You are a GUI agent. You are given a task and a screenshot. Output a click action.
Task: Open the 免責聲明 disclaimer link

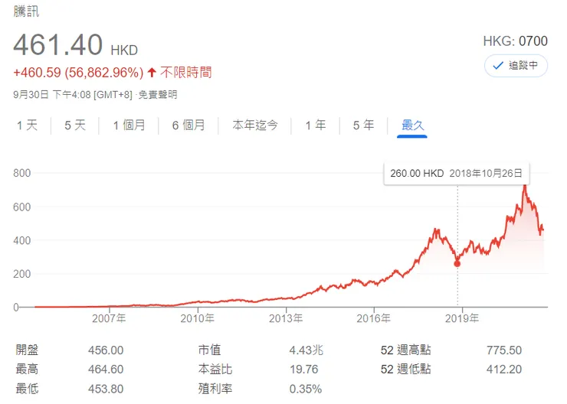(158, 95)
